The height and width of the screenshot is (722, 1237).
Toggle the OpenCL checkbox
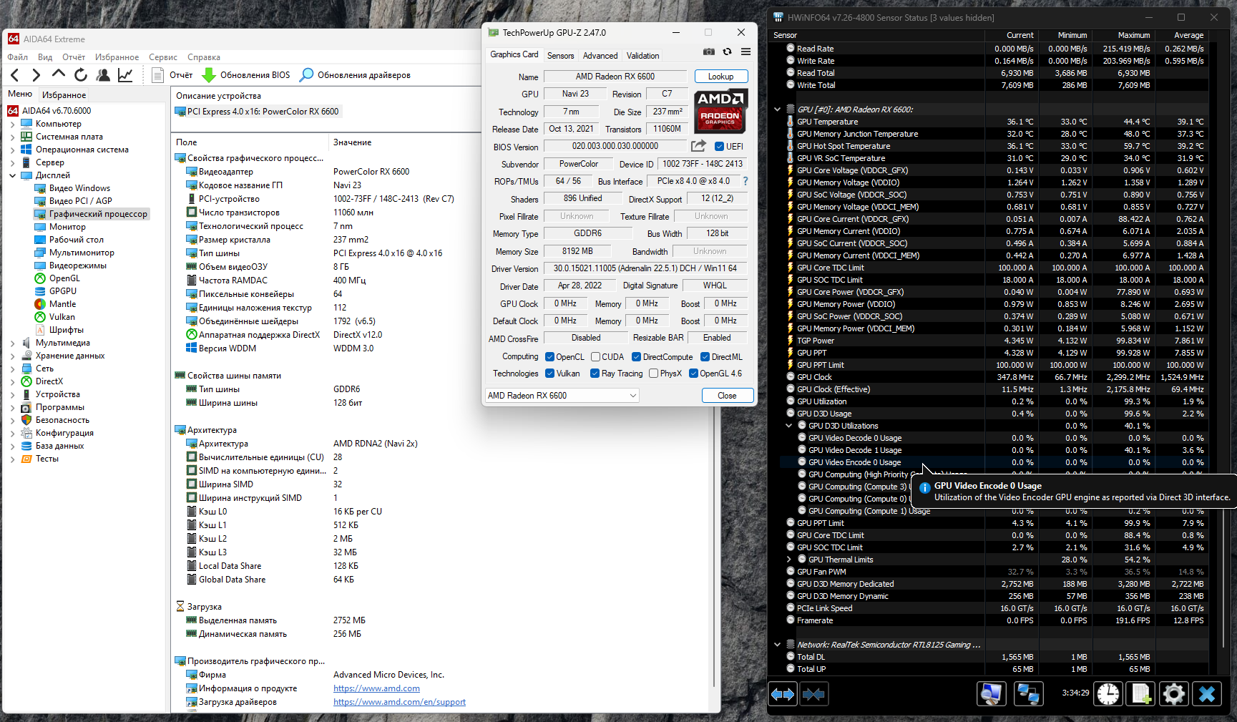tap(549, 357)
